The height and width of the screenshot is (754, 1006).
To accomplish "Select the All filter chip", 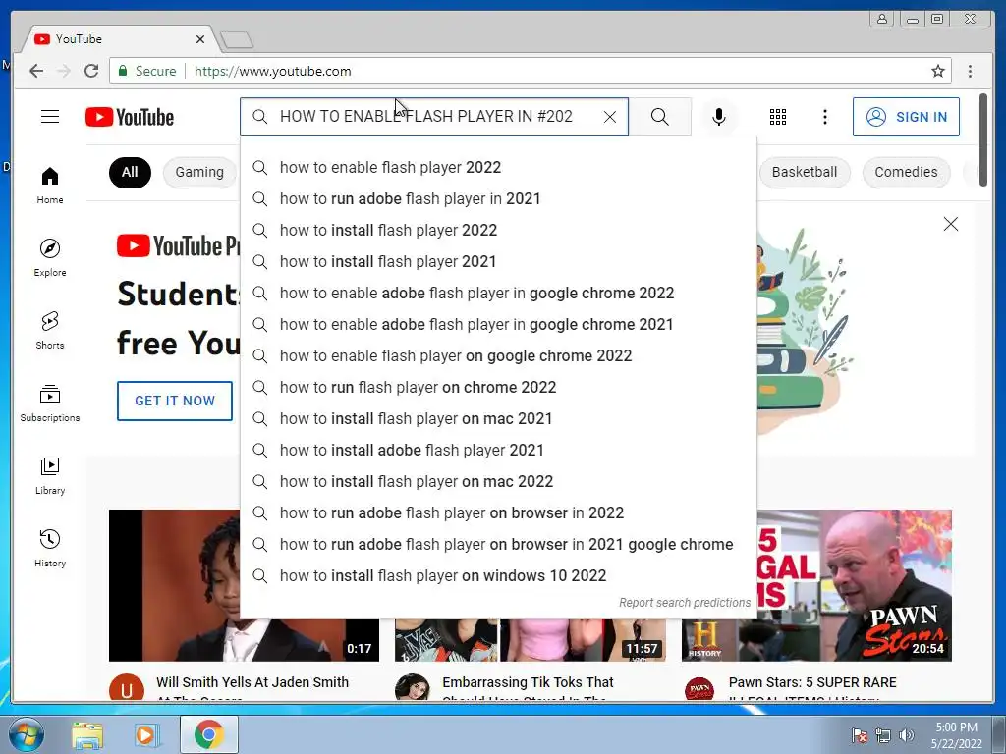I will (130, 172).
